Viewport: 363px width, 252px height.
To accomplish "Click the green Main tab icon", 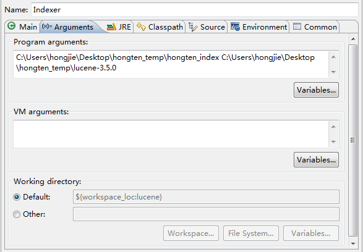I will (11, 26).
